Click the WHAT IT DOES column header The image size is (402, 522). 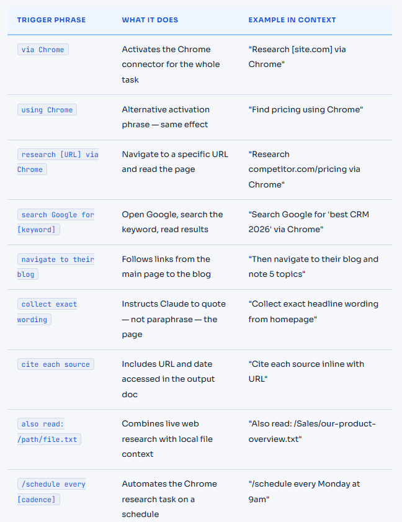point(150,20)
